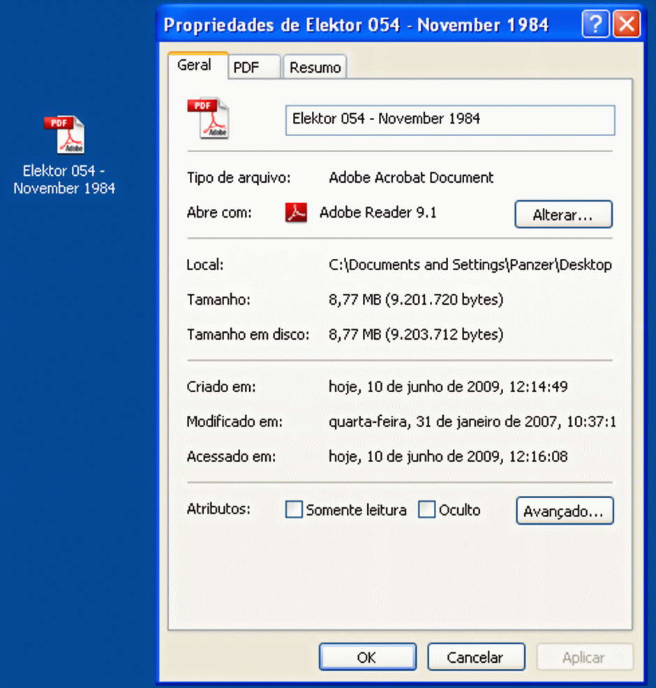Click the Local label
656x688 pixels.
coord(205,265)
